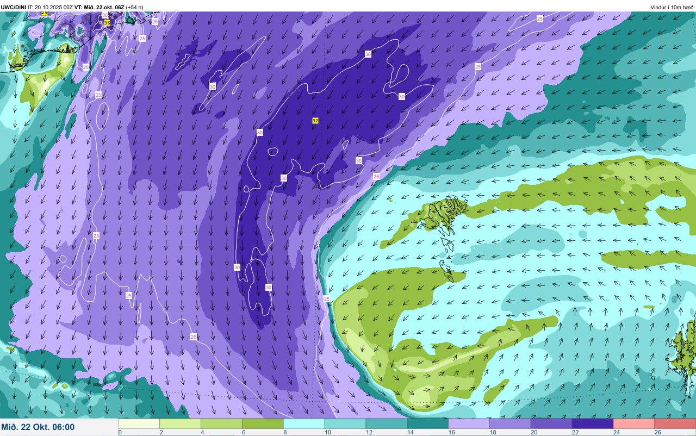Click the red legend swatch above 26
The width and height of the screenshot is (696, 436).
[675, 423]
